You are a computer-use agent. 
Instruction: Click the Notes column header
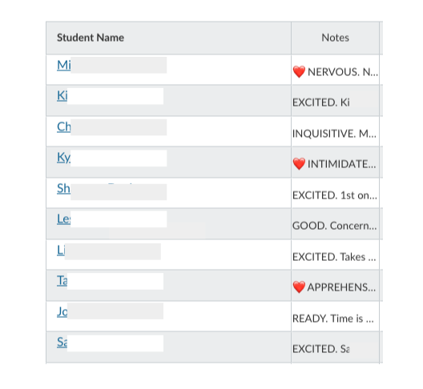[x=335, y=38]
